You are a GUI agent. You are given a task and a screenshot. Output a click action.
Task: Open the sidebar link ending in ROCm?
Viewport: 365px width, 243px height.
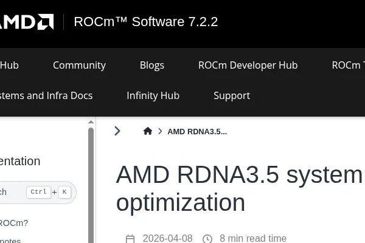tap(14, 223)
